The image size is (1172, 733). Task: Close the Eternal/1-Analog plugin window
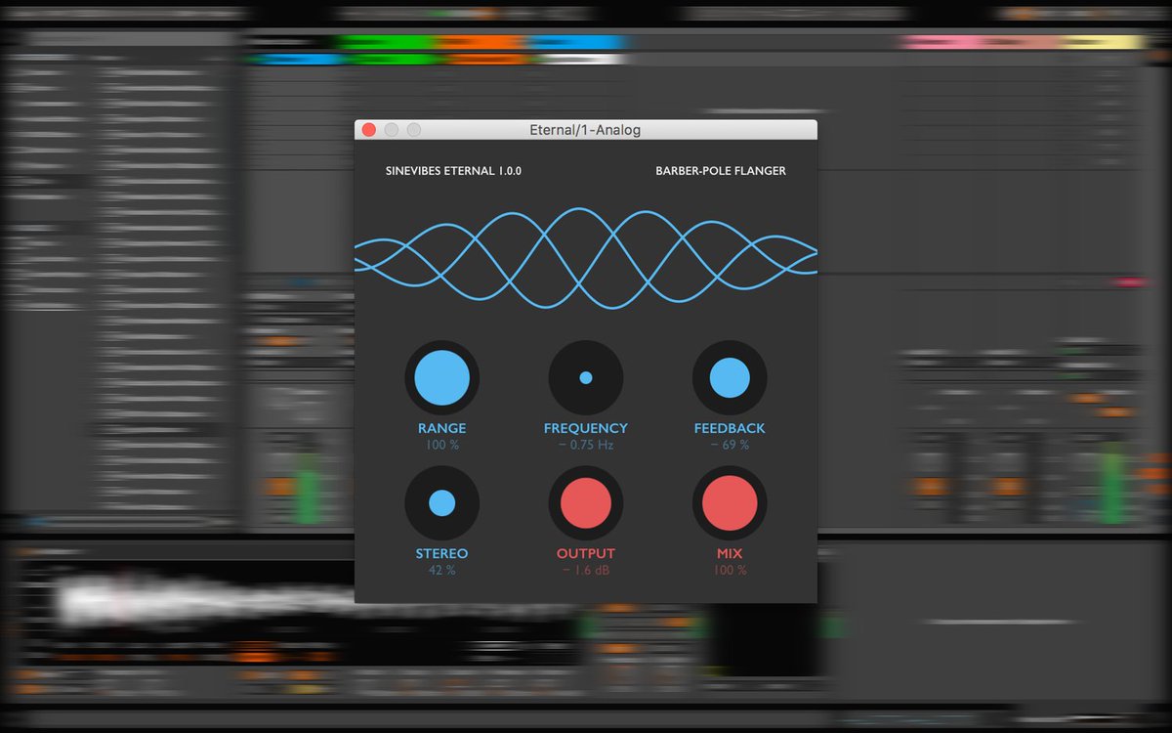(x=369, y=130)
